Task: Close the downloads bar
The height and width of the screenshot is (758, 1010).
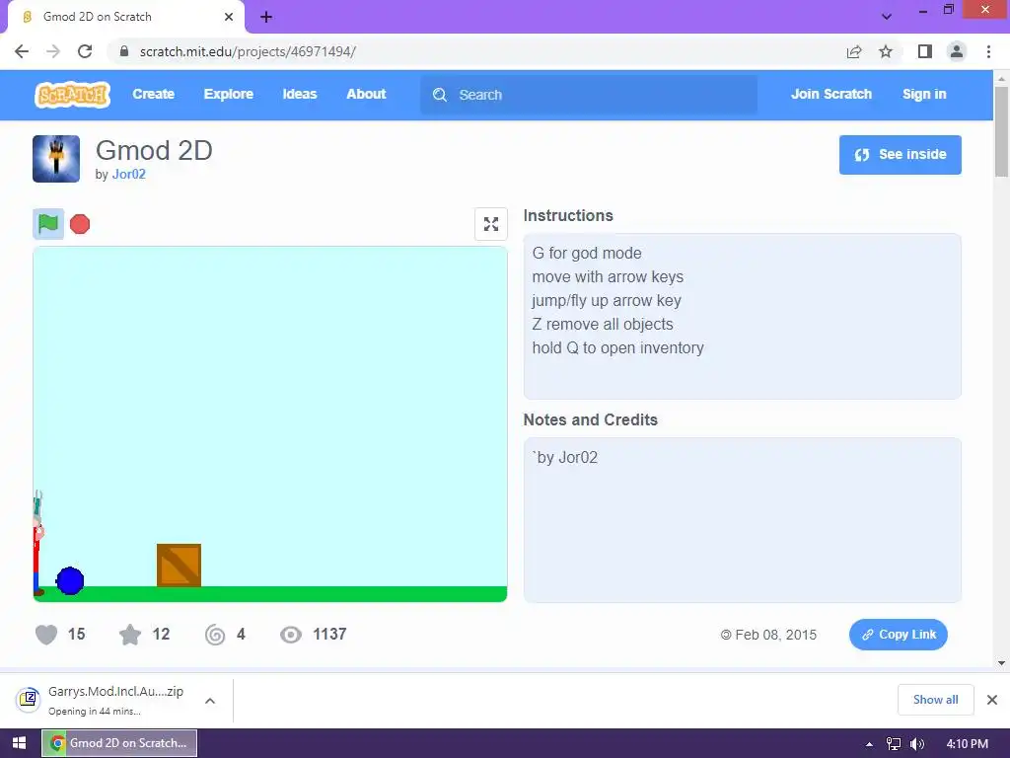Action: (992, 700)
